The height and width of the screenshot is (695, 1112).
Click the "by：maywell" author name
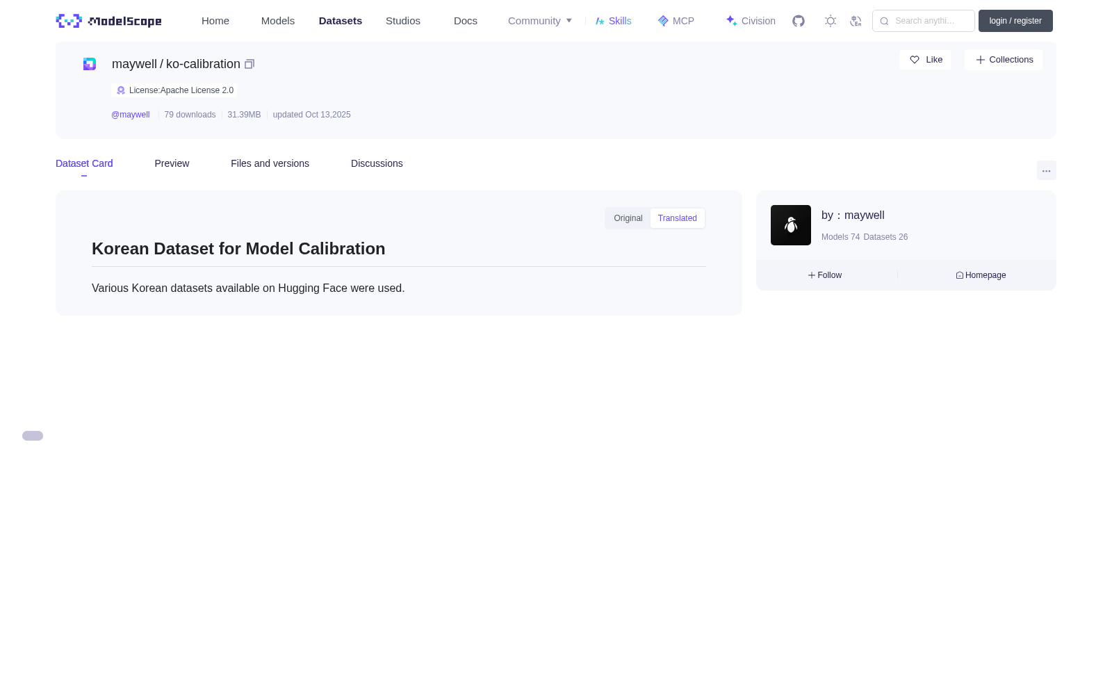[x=853, y=215]
